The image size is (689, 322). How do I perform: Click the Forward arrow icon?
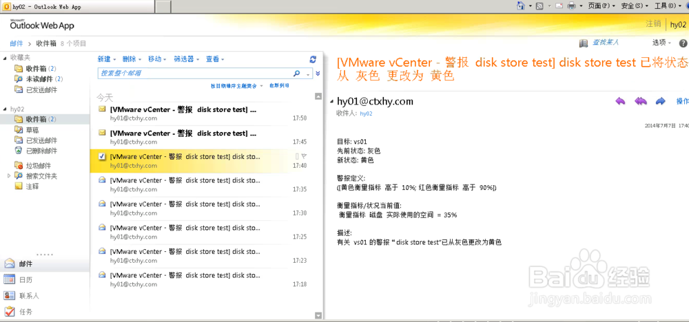click(x=661, y=101)
